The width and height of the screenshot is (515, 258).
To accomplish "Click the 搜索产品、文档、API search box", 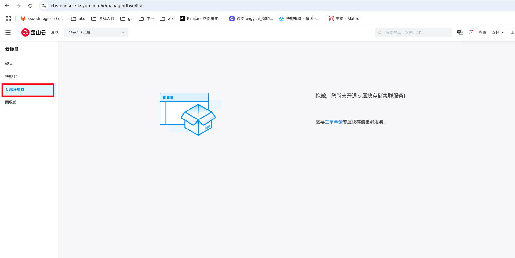I will point(413,33).
